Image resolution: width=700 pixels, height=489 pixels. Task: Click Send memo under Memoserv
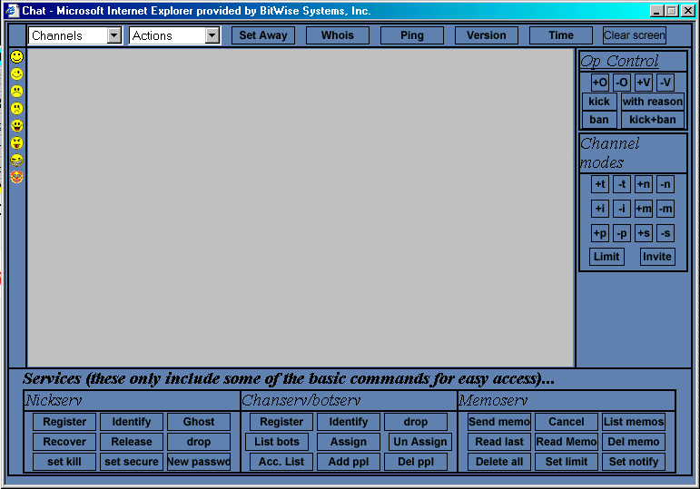[499, 422]
